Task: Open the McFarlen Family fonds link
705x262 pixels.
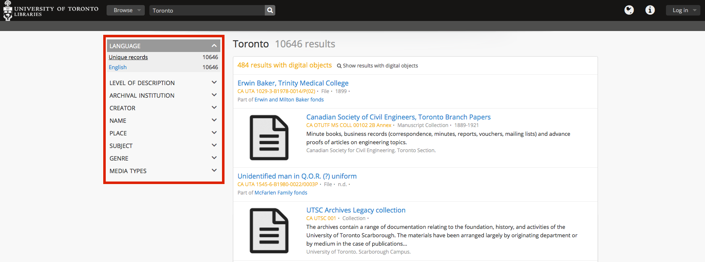Action: (281, 193)
